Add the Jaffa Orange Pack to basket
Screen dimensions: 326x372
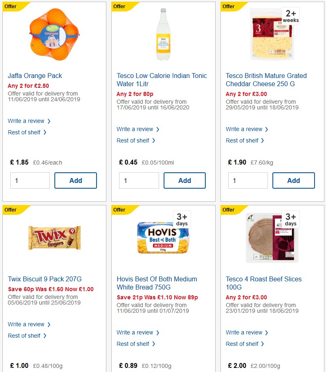[75, 180]
